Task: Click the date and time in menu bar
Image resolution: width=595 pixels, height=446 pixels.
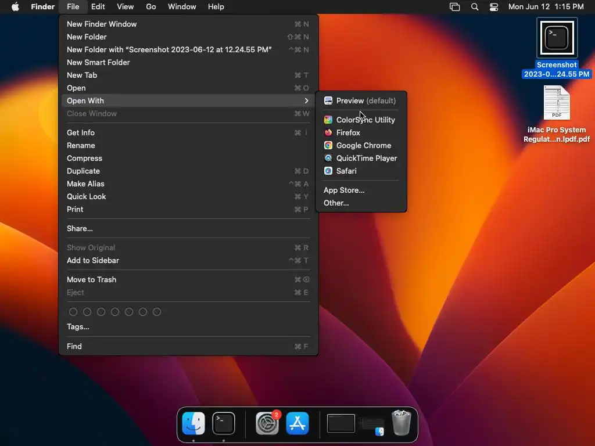Action: [x=546, y=7]
